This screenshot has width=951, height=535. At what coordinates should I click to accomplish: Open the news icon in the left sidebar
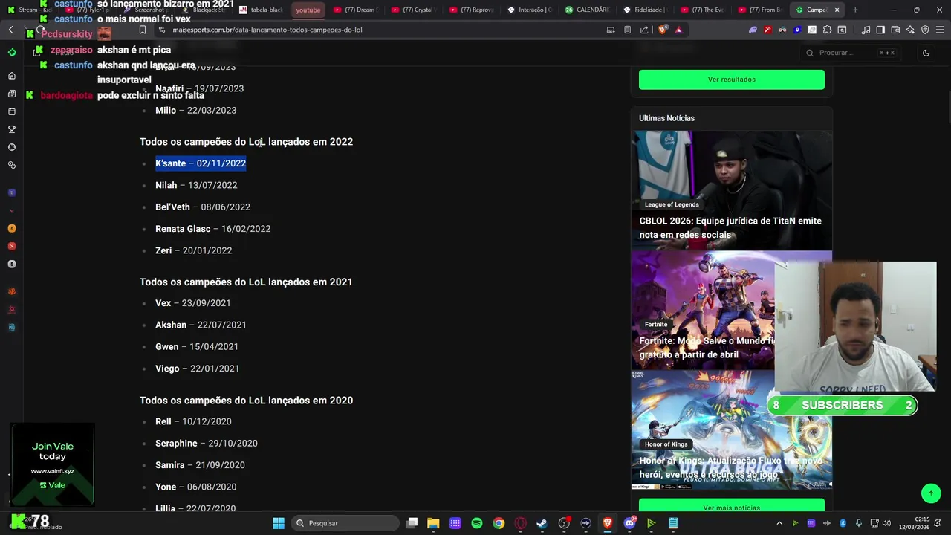[11, 94]
